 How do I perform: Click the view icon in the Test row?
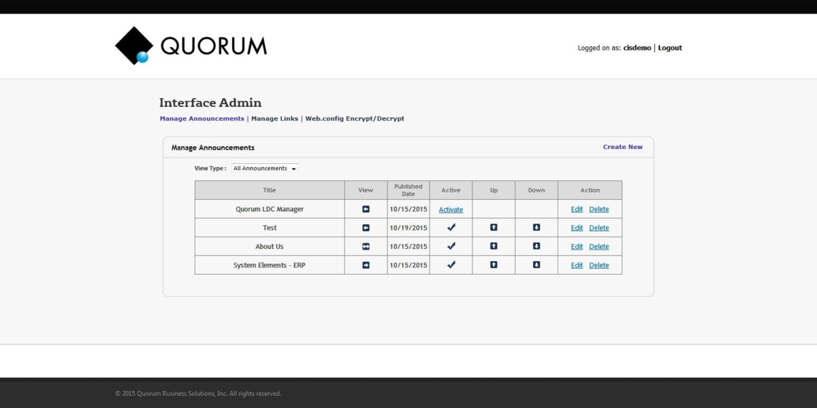[x=366, y=228]
